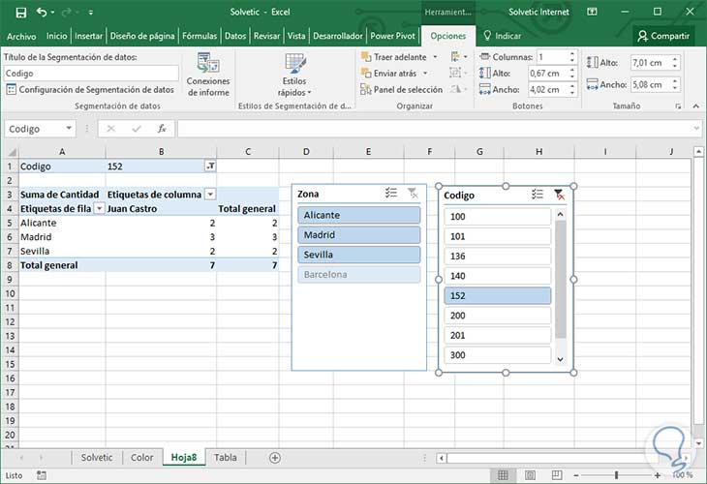Open Conexiones de informe

click(208, 74)
